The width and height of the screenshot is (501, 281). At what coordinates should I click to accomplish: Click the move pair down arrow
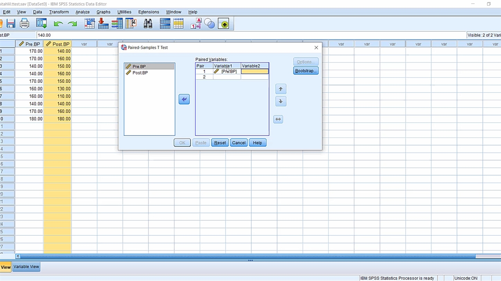(x=280, y=101)
